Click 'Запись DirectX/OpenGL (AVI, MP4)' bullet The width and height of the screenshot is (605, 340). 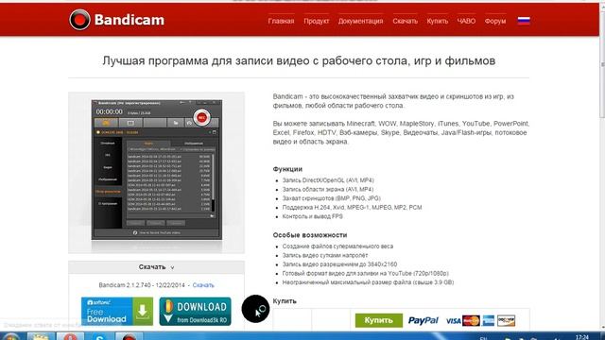coord(328,180)
